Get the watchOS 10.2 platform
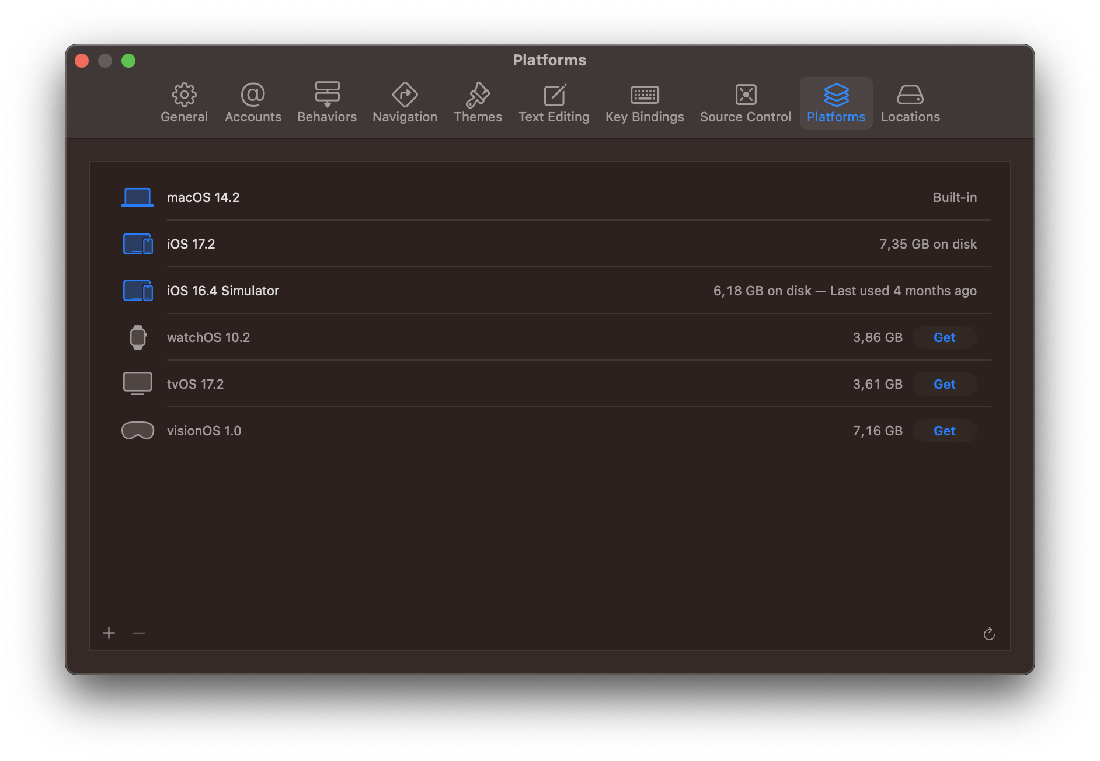This screenshot has height=761, width=1100. (944, 337)
